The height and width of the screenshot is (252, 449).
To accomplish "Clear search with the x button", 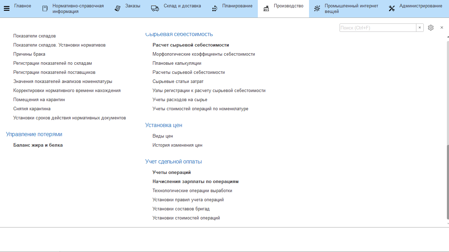I will pos(420,28).
